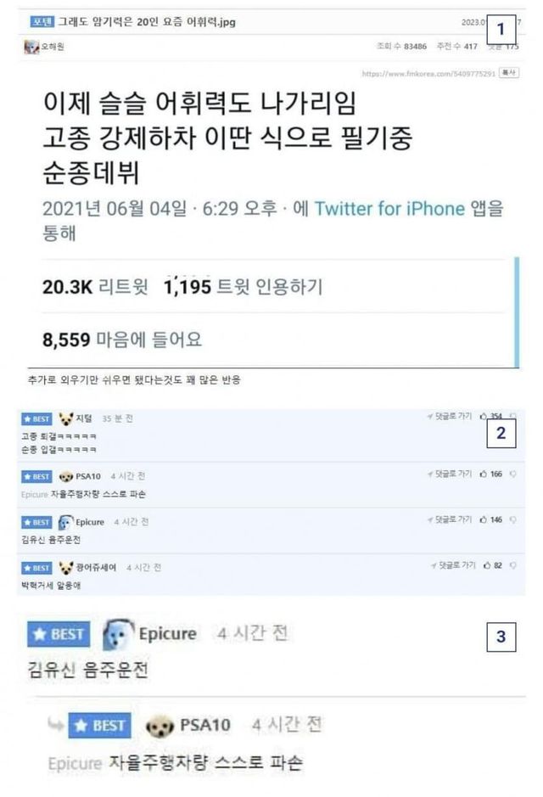Click the 포텐 badge before the post title
Image resolution: width=543 pixels, height=797 pixels.
coord(42,21)
